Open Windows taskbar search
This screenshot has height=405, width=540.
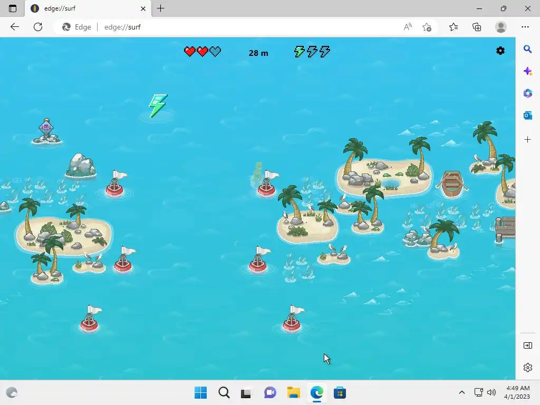tap(224, 392)
